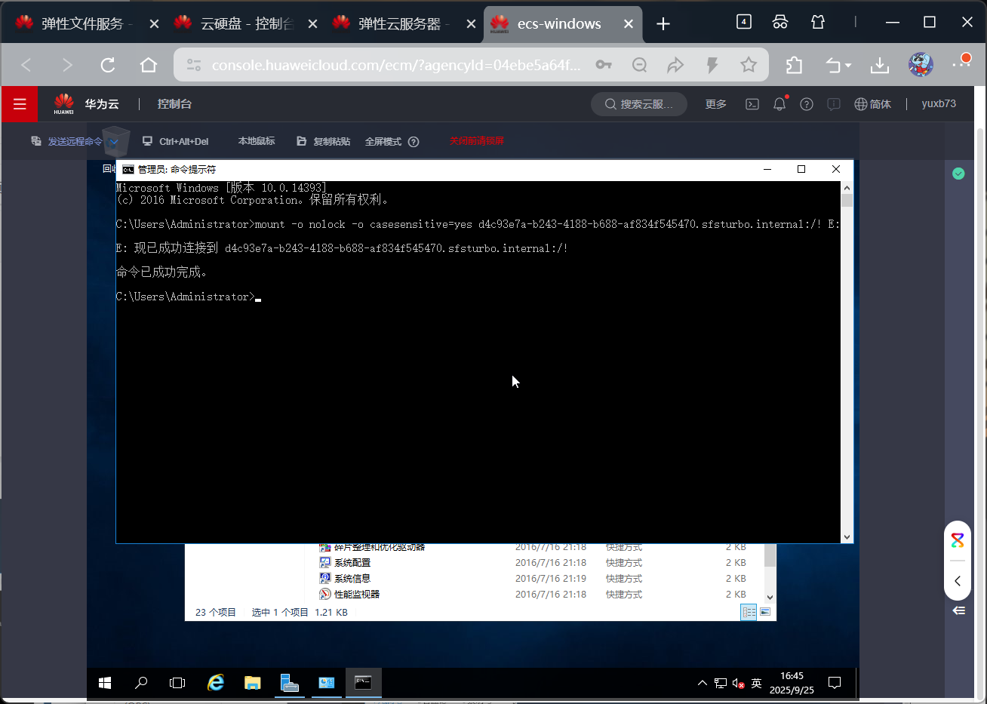Open Task View on the remote taskbar

tap(177, 683)
